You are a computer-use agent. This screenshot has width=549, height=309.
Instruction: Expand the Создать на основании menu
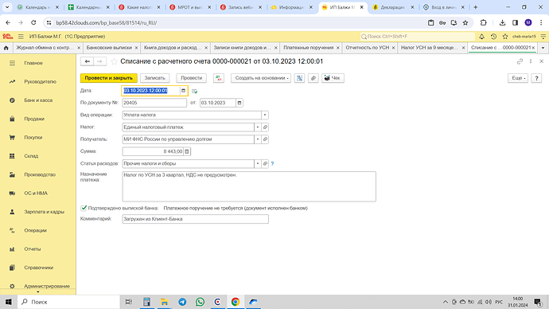(x=261, y=78)
